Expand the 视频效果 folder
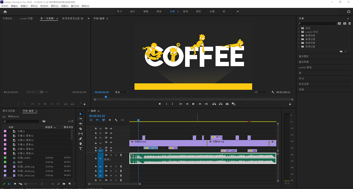353x189 pixels. point(299,43)
